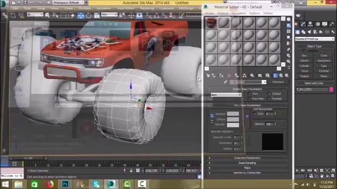Open the Utilities hammer panel icon
Image resolution: width=337 pixels, height=189 pixels.
pos(332,24)
